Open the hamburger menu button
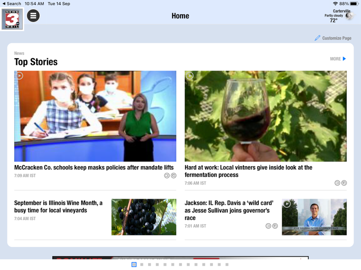 [33, 16]
